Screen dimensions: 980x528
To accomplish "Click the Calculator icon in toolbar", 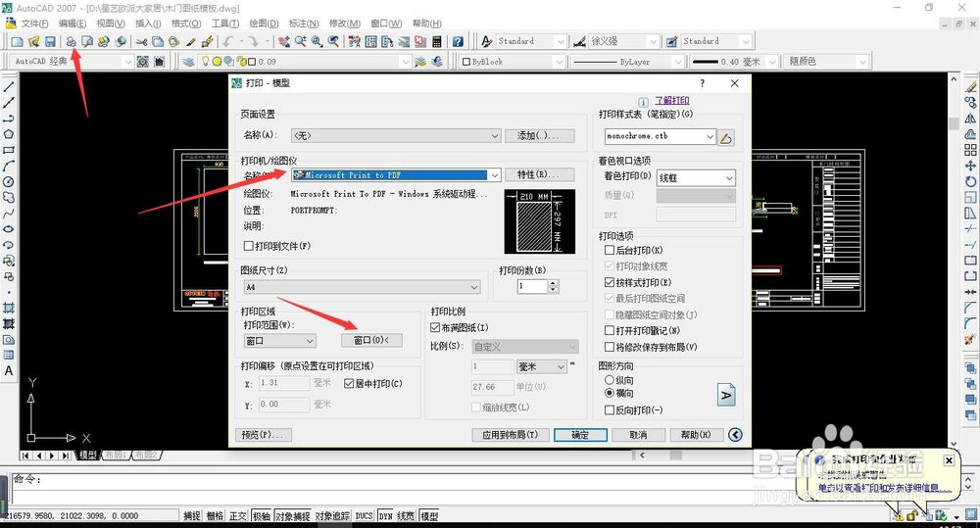I will tap(437, 41).
